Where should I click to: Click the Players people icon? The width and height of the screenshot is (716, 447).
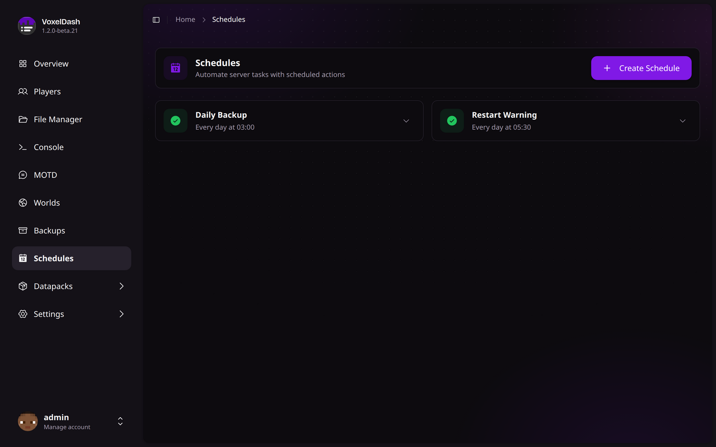(23, 91)
